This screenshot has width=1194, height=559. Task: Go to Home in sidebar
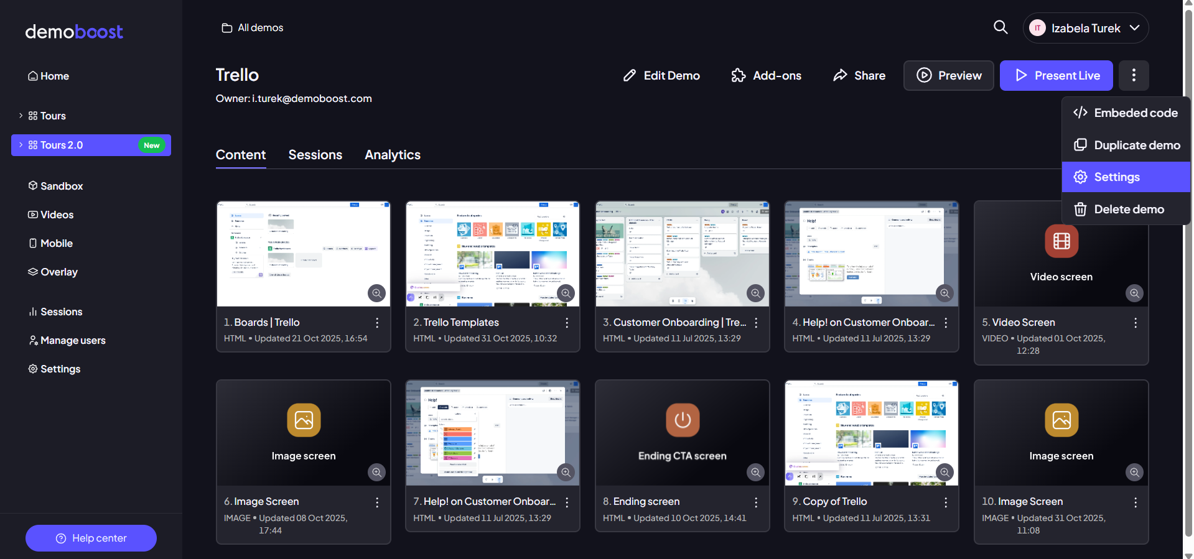click(x=49, y=76)
